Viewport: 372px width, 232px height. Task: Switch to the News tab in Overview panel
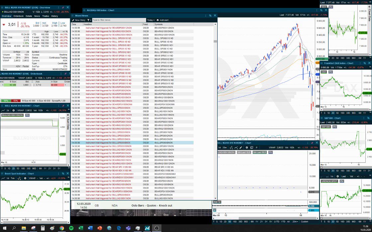pos(37,16)
